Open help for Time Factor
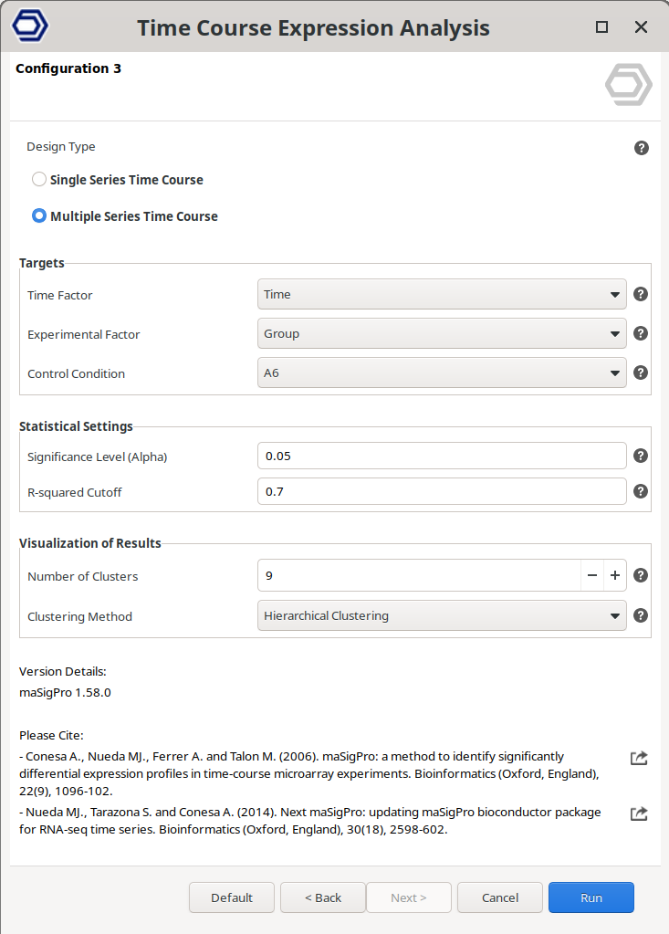 (x=641, y=294)
